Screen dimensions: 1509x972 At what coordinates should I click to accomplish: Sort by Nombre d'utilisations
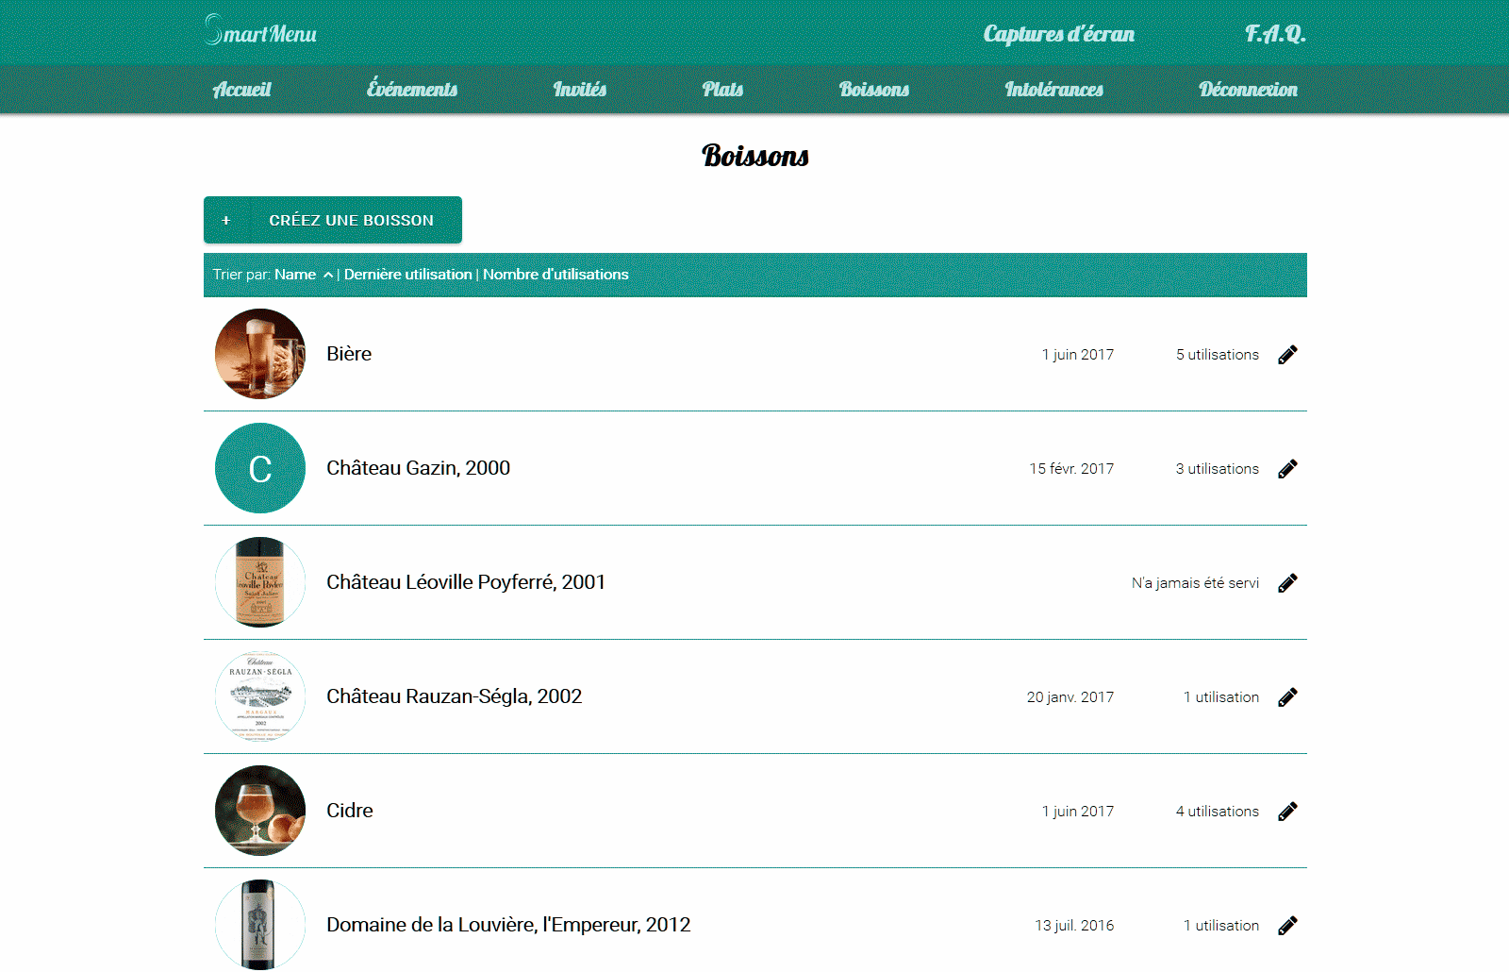[x=556, y=275]
